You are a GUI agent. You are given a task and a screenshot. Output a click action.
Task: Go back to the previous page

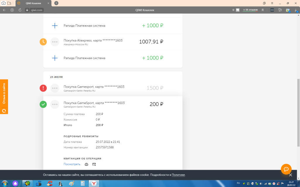click(x=4, y=10)
